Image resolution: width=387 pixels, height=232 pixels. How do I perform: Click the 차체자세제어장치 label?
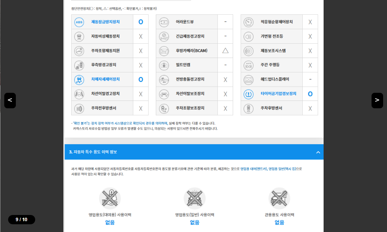point(106,79)
